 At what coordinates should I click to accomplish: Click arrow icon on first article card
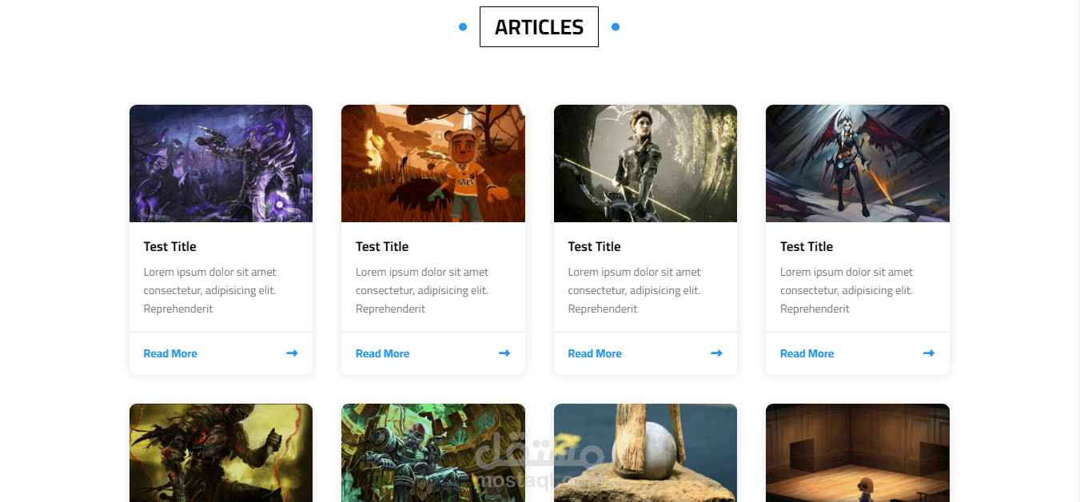tap(292, 353)
